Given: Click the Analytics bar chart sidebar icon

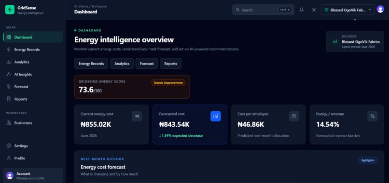Looking at the screenshot, I should point(9,62).
